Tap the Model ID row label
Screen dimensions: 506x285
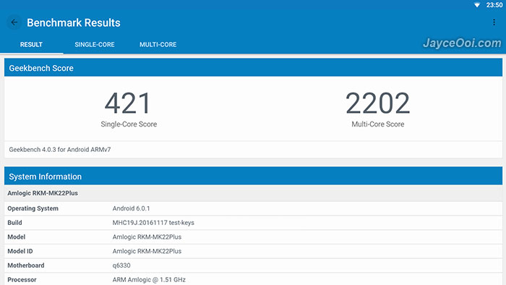coord(20,251)
